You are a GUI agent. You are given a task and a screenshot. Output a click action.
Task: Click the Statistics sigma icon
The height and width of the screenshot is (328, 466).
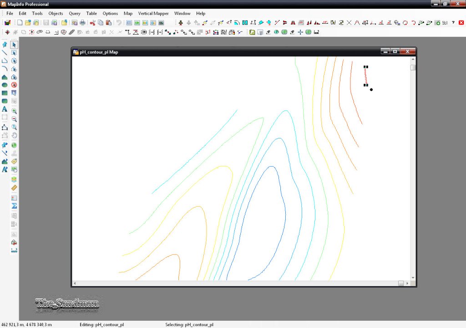click(x=14, y=206)
